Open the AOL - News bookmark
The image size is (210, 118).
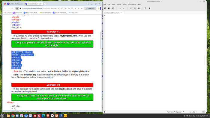pyautogui.click(x=31, y=13)
